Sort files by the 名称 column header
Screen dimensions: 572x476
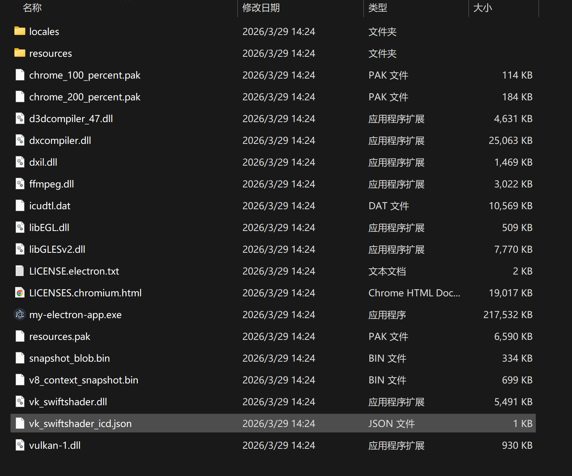click(x=32, y=8)
